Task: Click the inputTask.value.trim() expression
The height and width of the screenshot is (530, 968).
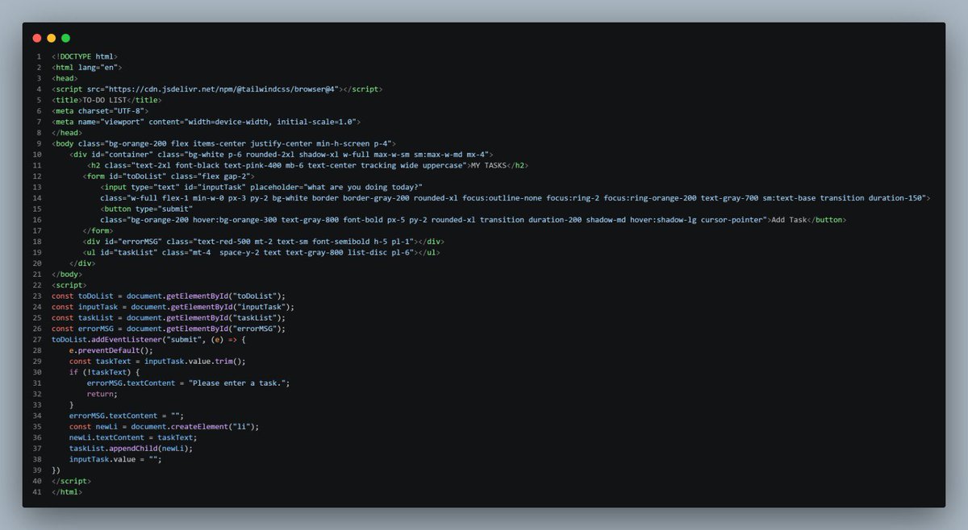Action: 194,361
